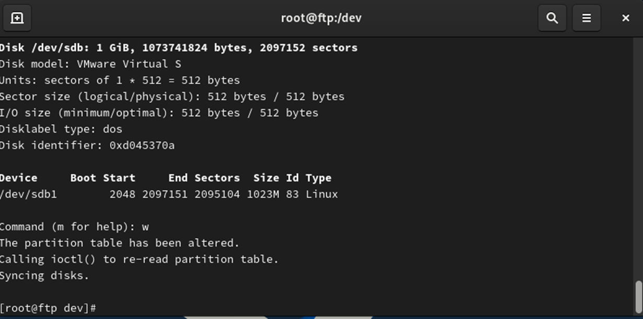The width and height of the screenshot is (643, 319).
Task: Click the Command (m for help): w line
Action: point(74,227)
